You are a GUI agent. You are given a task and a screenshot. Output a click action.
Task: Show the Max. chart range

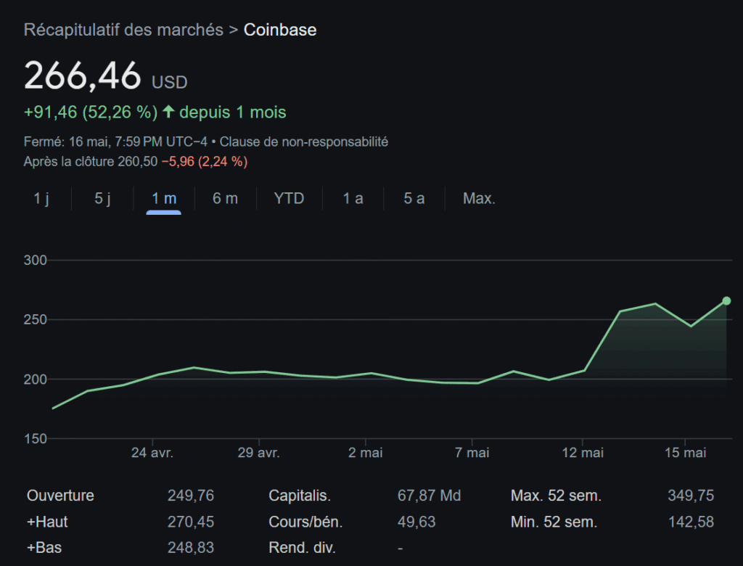click(479, 198)
